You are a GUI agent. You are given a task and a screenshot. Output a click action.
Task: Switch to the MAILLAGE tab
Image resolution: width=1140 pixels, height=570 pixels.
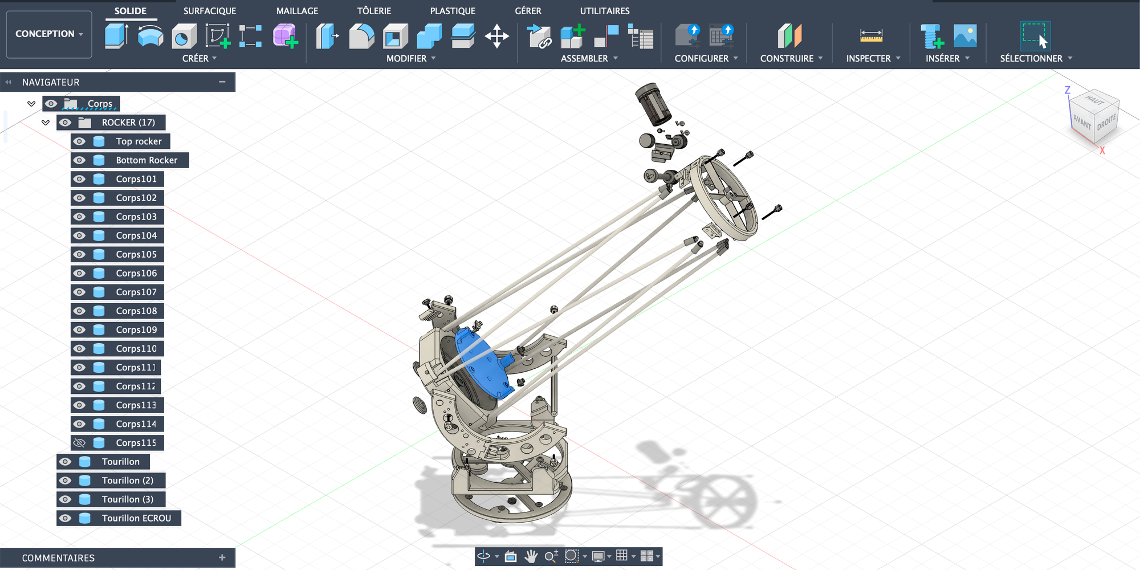(298, 11)
